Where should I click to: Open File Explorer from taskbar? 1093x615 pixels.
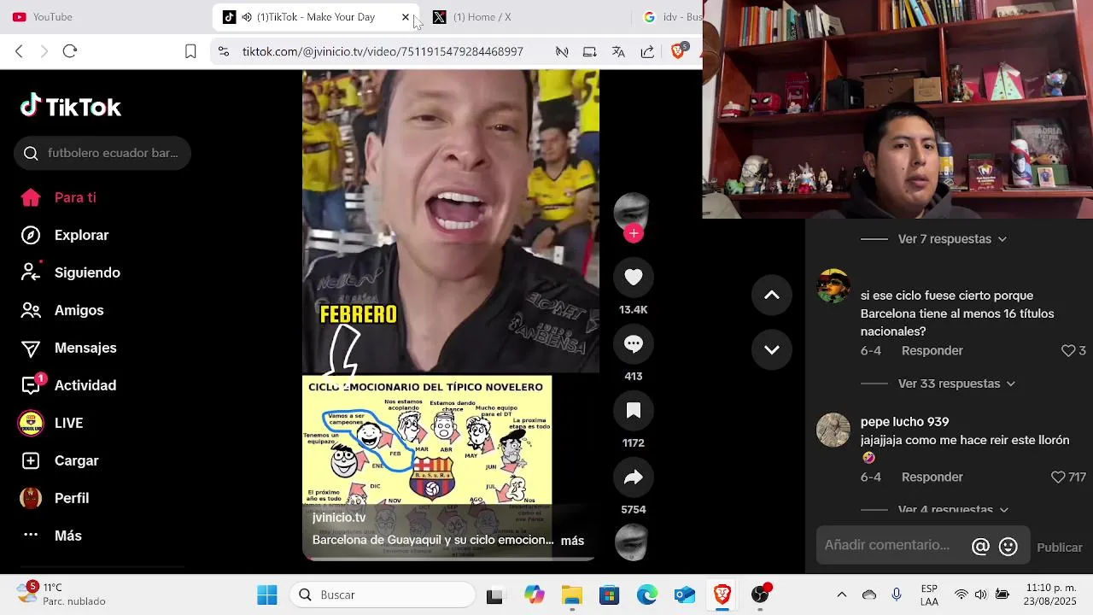571,595
